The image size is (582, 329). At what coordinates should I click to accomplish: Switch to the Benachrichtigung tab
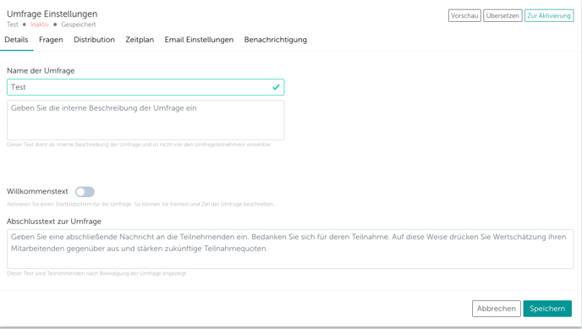276,40
